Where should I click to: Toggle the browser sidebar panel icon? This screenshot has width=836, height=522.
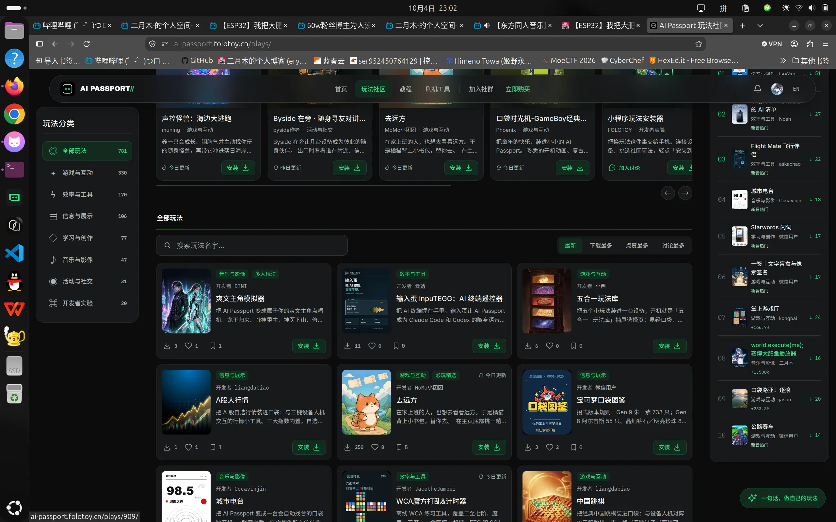click(40, 44)
